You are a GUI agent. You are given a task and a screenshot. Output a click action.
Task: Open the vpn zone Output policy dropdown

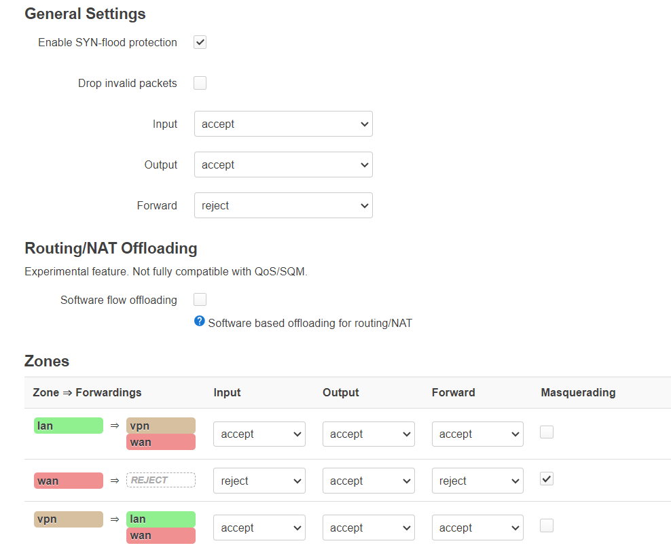369,528
